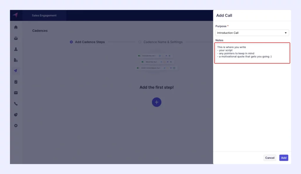Select the Add Cadence Steps radio step
The height and width of the screenshot is (174, 301).
click(71, 42)
